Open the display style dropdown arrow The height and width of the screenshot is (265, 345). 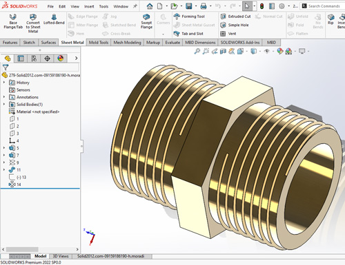tap(260, 51)
